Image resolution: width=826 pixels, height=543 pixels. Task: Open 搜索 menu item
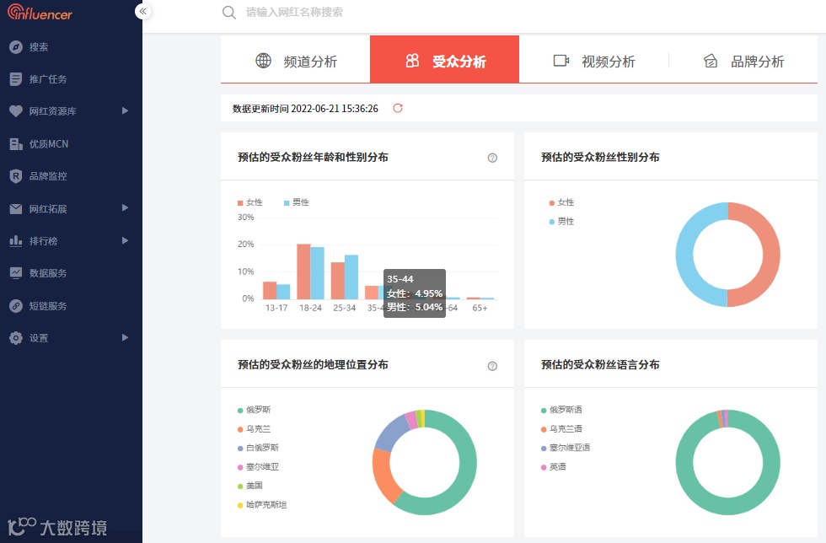point(39,47)
